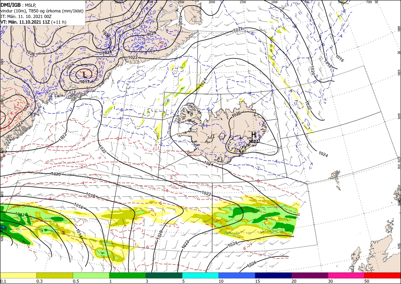Click the yellow 0.1–0.3 mm precipitation swatch
The width and height of the screenshot is (401, 284).
tap(18, 275)
